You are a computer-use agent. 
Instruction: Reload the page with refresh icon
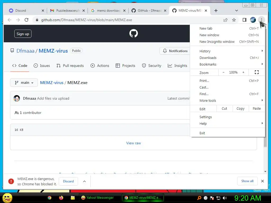click(x=26, y=20)
